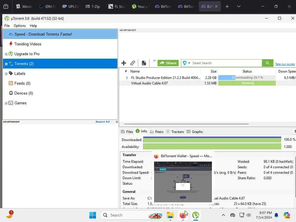Open the notification bell icon
Screen dimensions: 296x222
[276, 215]
